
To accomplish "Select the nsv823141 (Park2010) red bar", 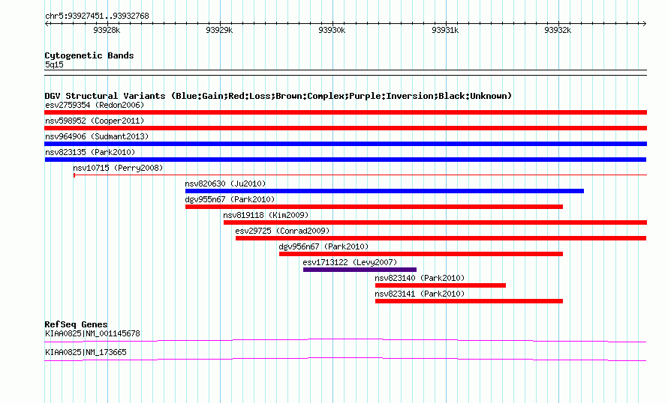I will [x=469, y=301].
